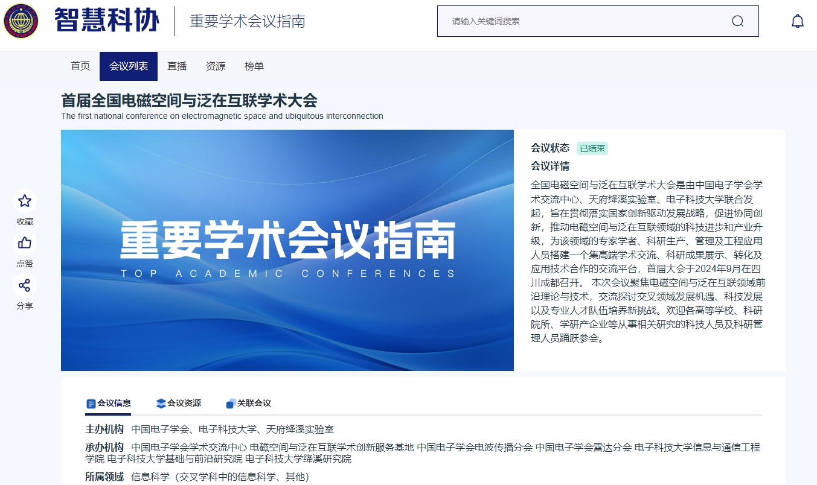This screenshot has width=817, height=485.
Task: Open the 资源 nav item
Action: (x=216, y=66)
